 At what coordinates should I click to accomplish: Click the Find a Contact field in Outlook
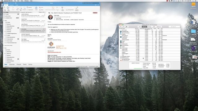[70, 8]
